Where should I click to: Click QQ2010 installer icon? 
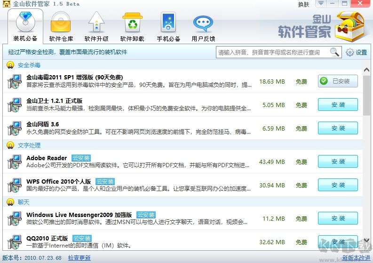(15, 242)
